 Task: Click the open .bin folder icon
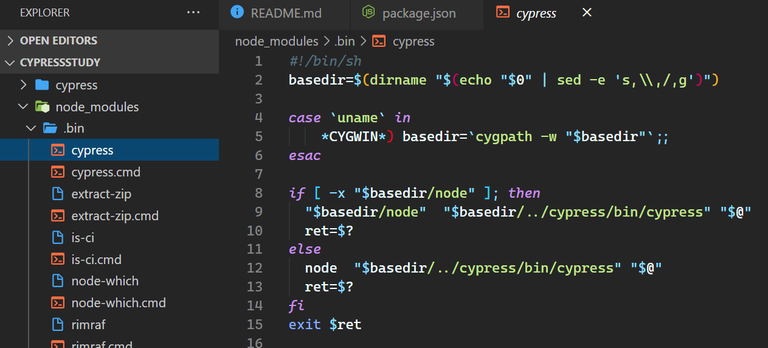tap(50, 128)
